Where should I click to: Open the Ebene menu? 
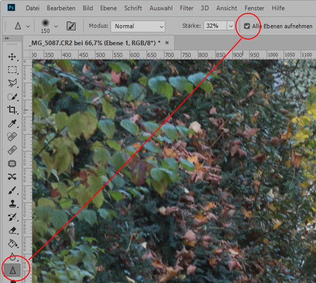point(108,9)
